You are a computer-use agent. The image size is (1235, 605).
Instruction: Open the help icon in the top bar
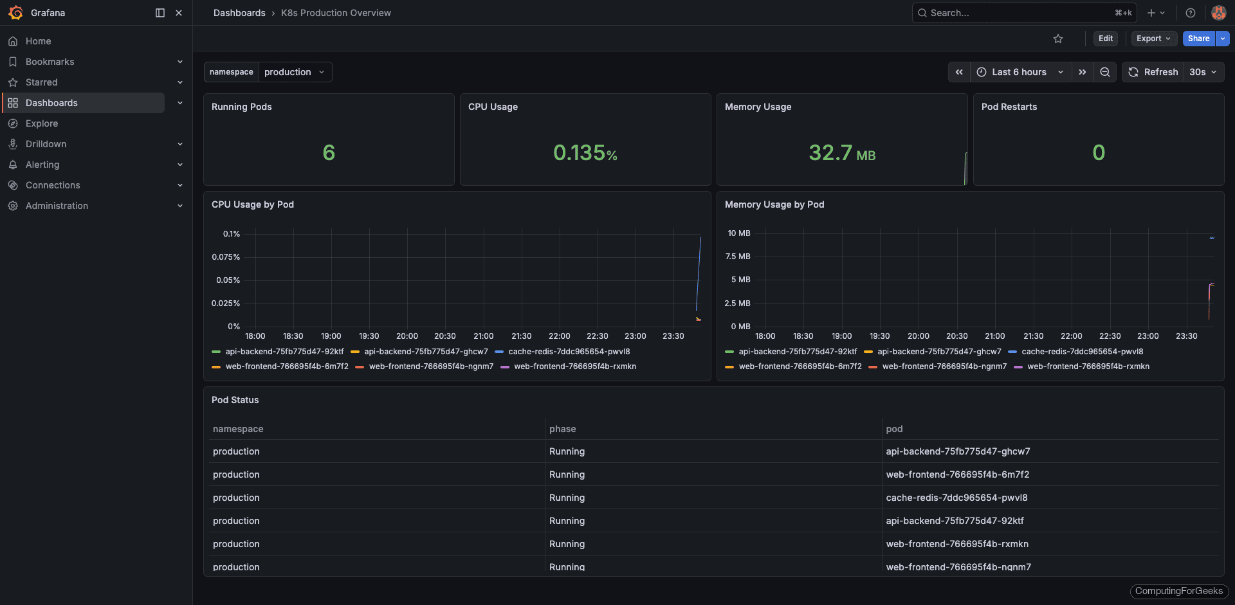tap(1190, 12)
